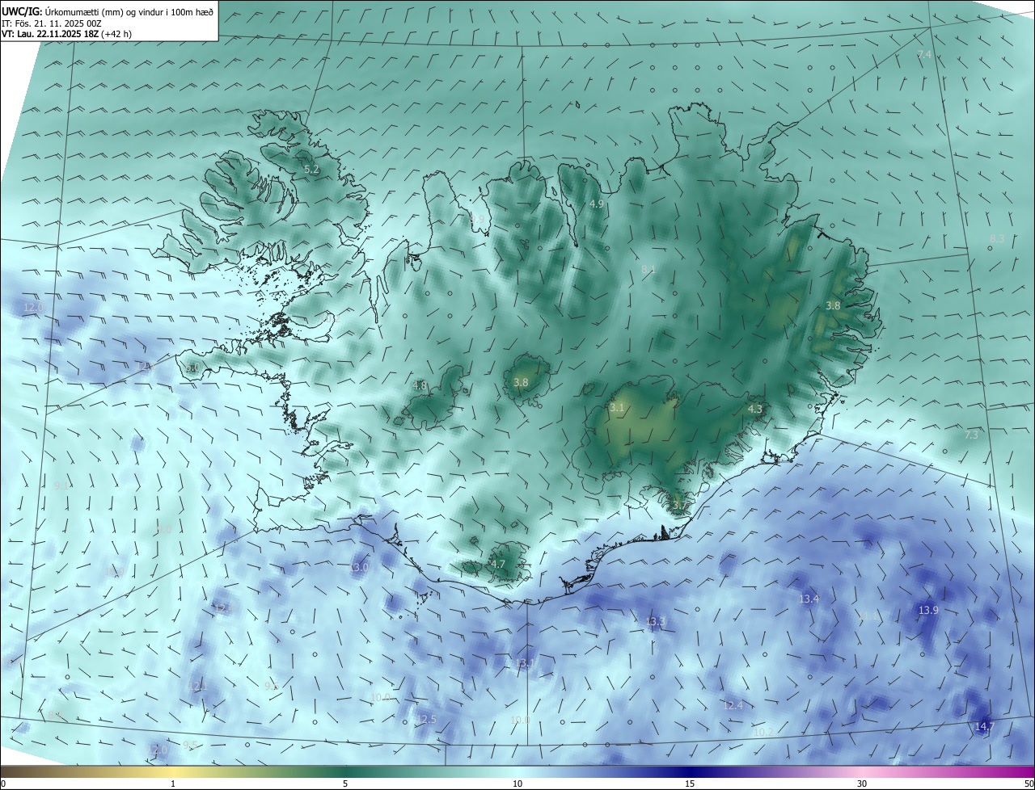Image resolution: width=1035 pixels, height=790 pixels.
Task: Click the 3.1 value on Vatnajökull glacier
Action: click(x=617, y=408)
